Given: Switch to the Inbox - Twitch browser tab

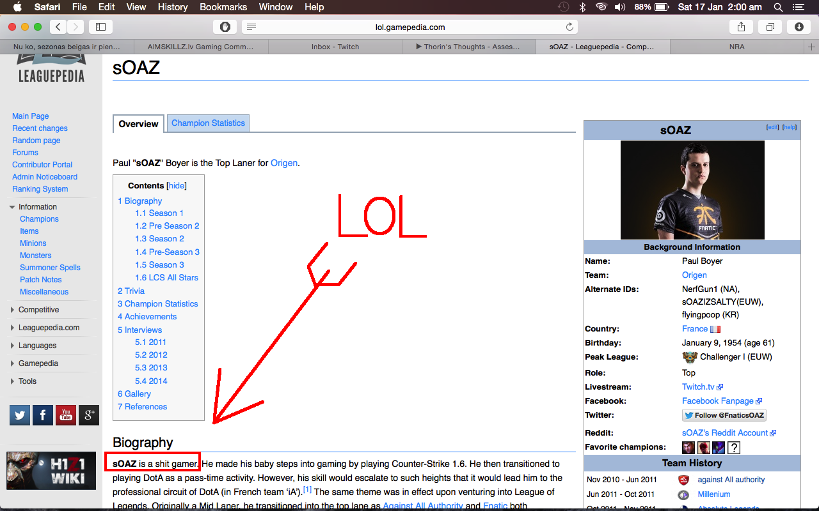Looking at the screenshot, I should point(335,47).
